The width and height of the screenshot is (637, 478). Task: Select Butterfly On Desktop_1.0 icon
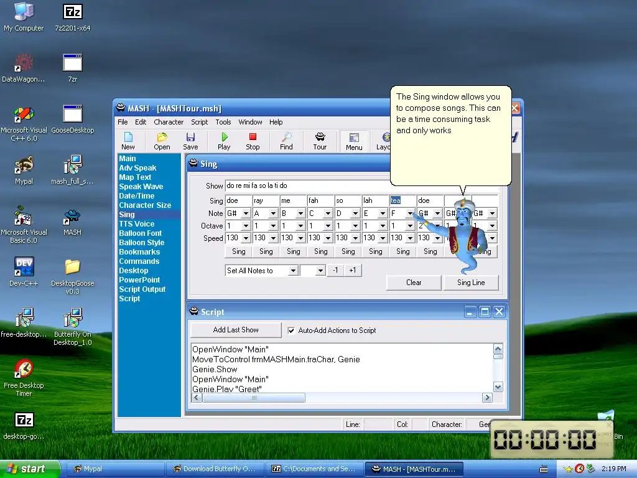pos(73,327)
